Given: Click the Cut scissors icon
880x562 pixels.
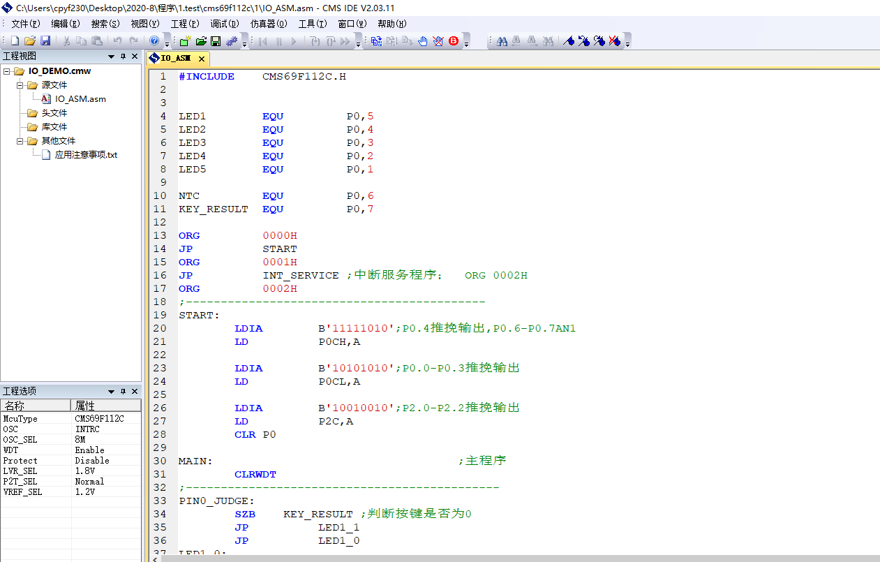Looking at the screenshot, I should pyautogui.click(x=67, y=41).
